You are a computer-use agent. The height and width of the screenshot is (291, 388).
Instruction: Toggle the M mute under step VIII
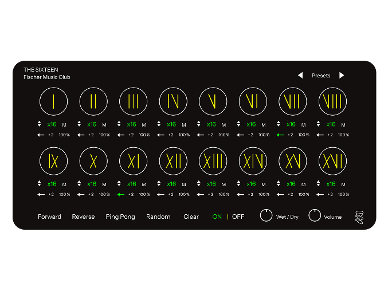coord(343,125)
